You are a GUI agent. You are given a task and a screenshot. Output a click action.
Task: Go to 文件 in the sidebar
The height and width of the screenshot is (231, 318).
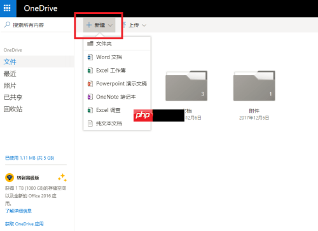coord(37,62)
